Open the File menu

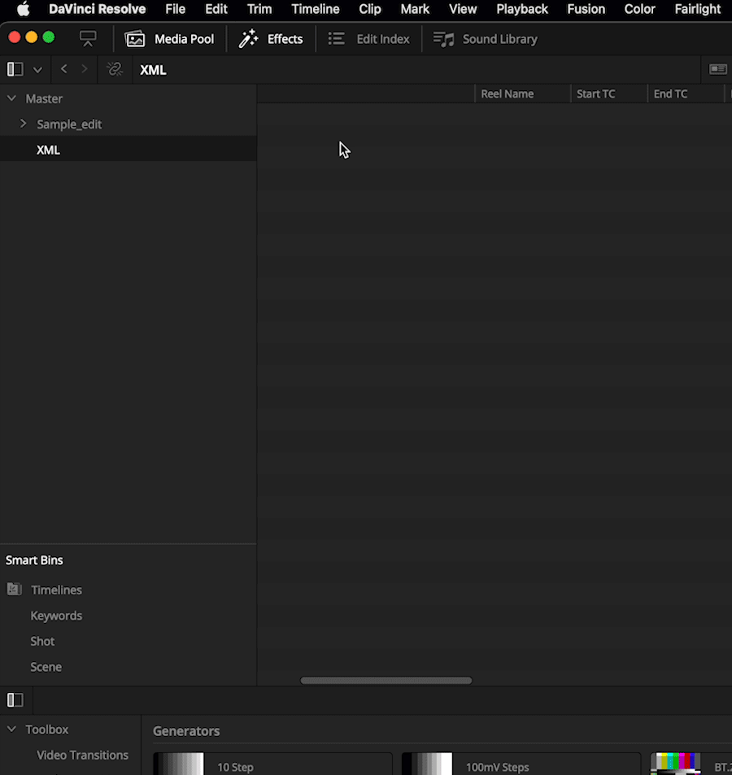coord(175,9)
